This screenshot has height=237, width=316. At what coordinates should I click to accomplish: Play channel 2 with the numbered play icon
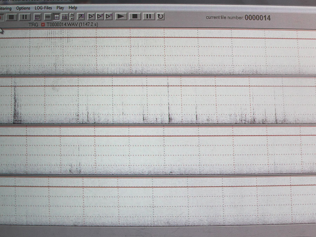100,16
